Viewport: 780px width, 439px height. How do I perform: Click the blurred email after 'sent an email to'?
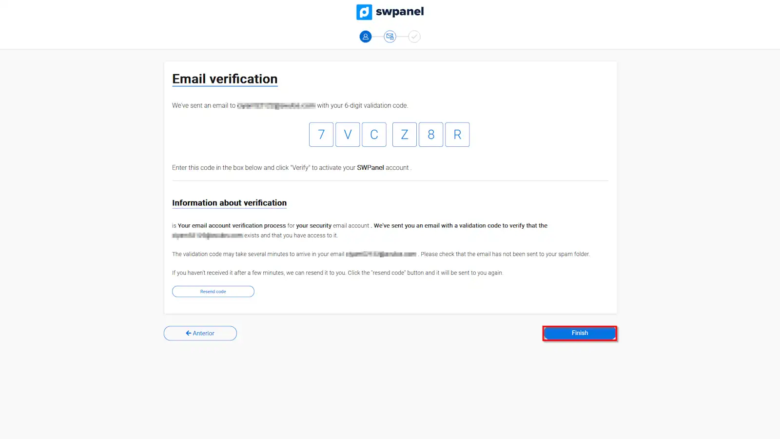(x=276, y=105)
